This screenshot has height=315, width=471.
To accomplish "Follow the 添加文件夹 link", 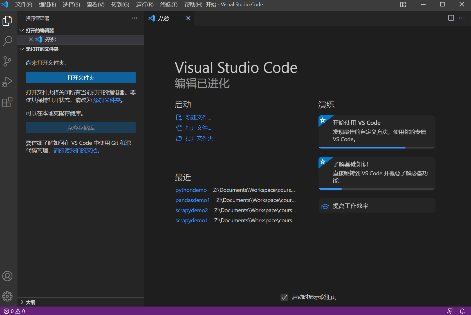I will [107, 100].
